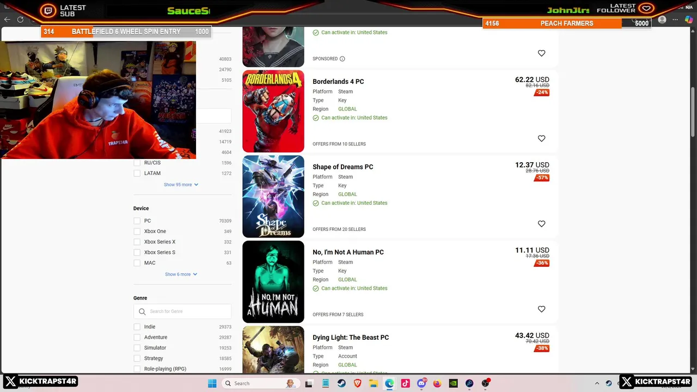Click the Search for Genre field

(x=182, y=311)
